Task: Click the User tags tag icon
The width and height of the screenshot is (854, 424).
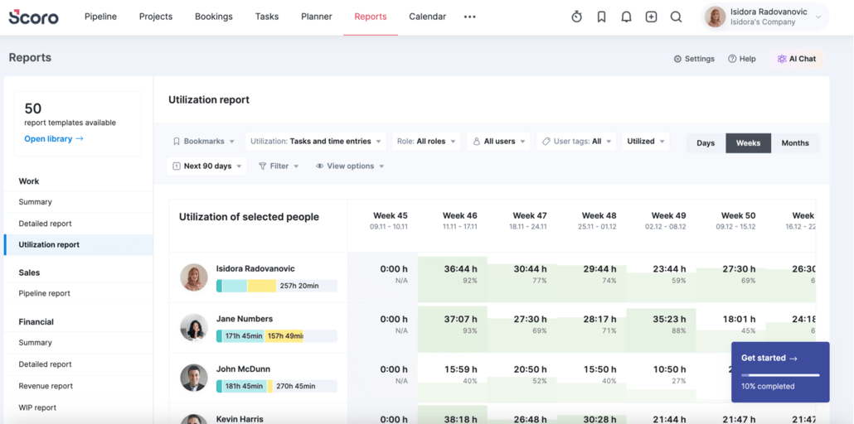Action: pos(546,141)
